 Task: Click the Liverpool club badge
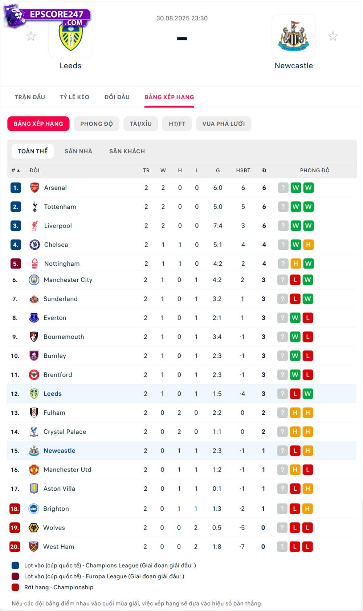pos(34,226)
